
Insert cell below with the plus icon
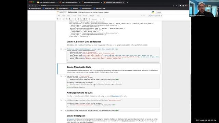pyautogui.click(x=61, y=19)
